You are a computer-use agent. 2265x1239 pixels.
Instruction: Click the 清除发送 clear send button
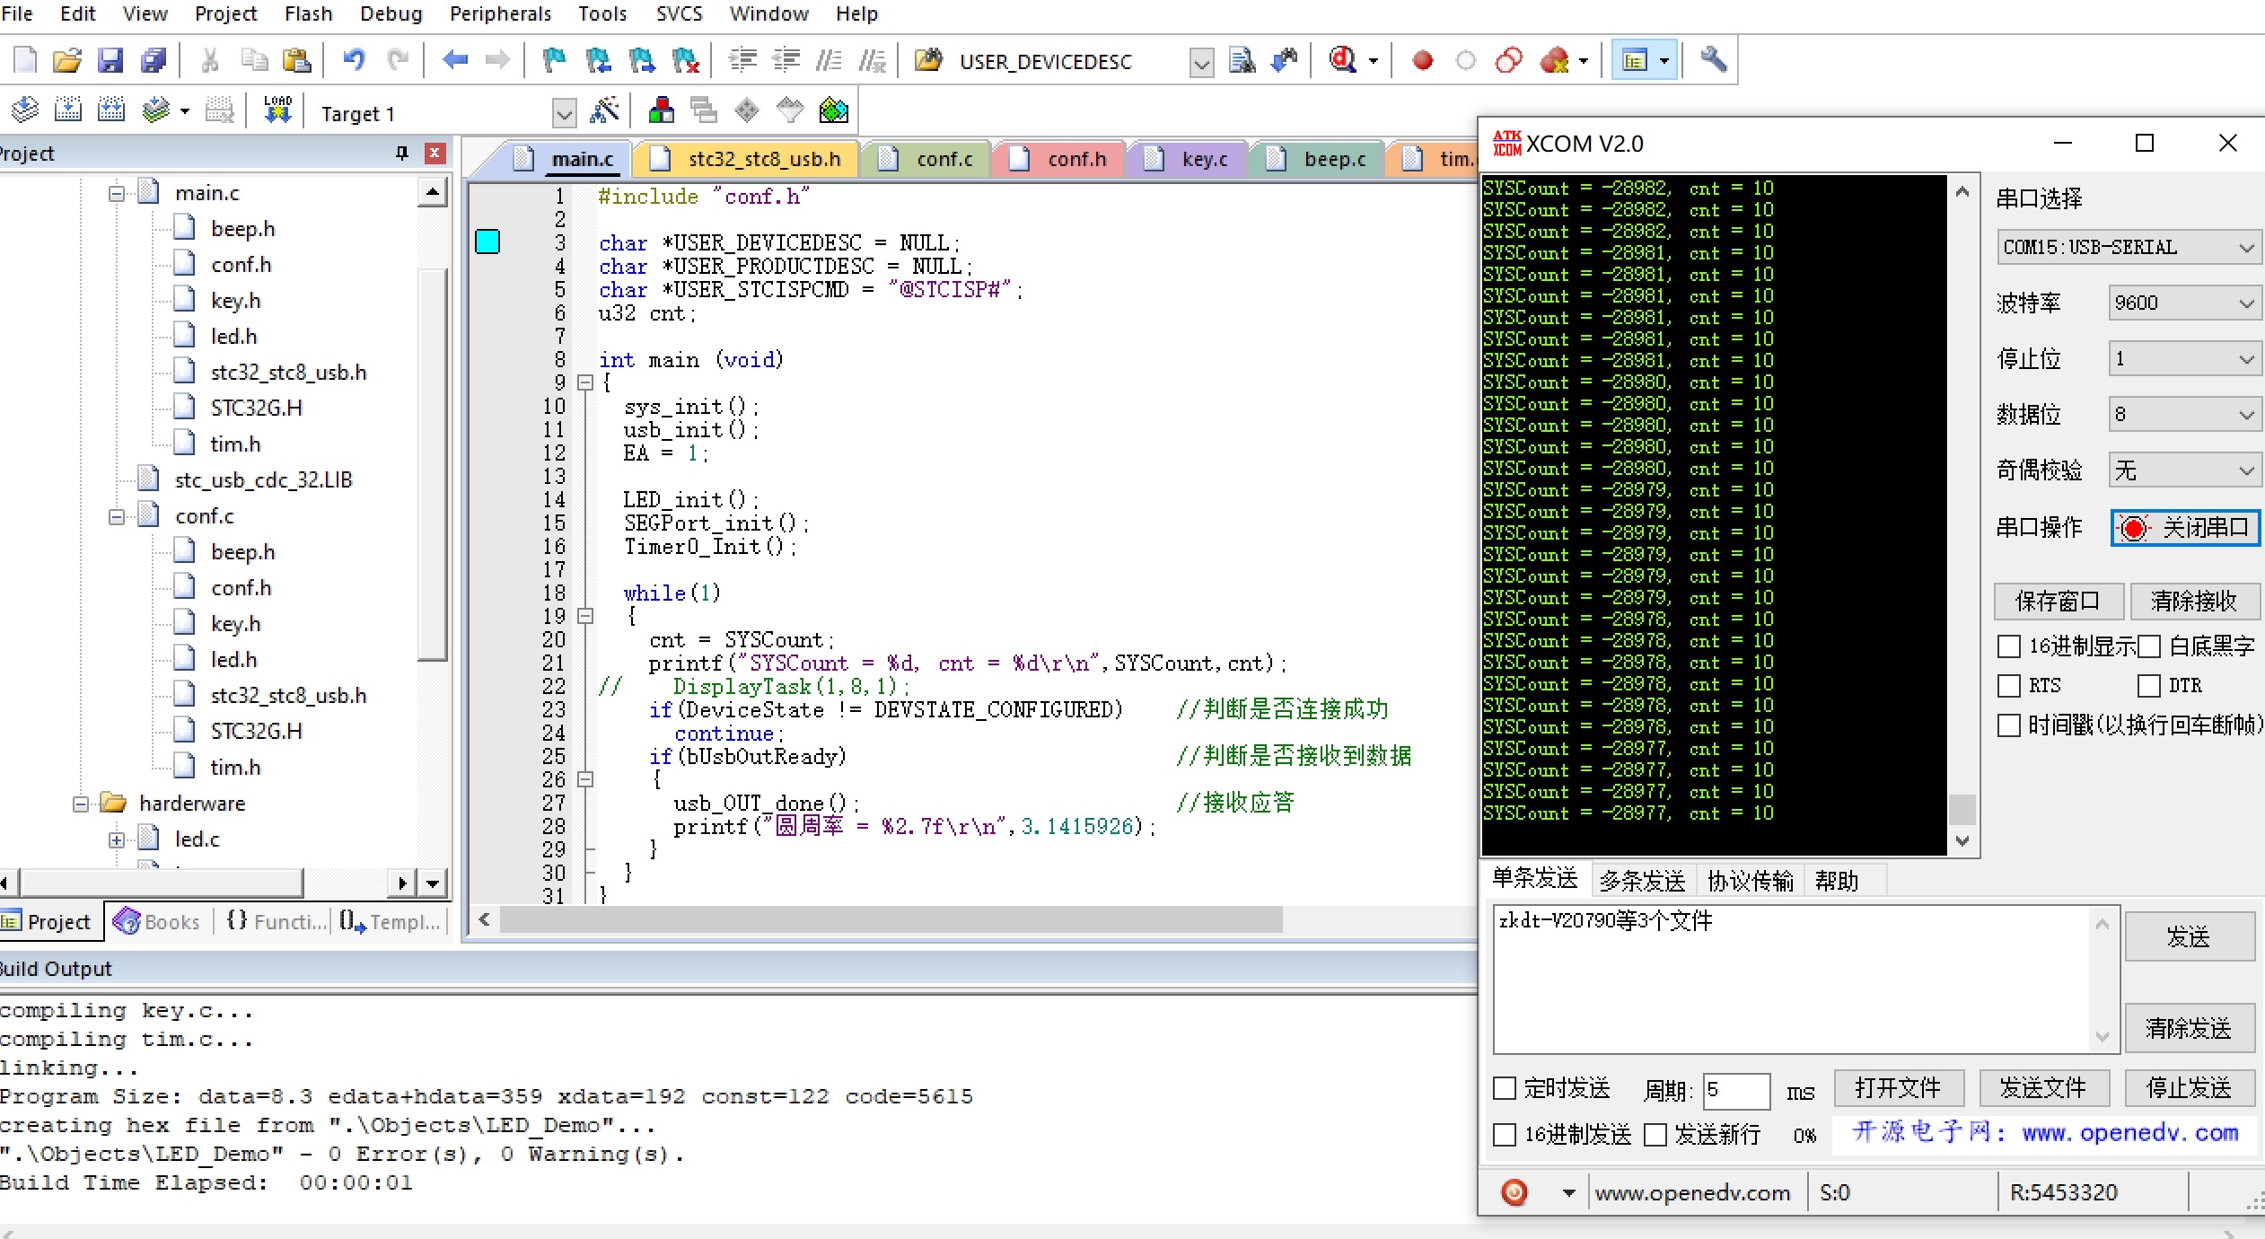click(x=2189, y=1028)
